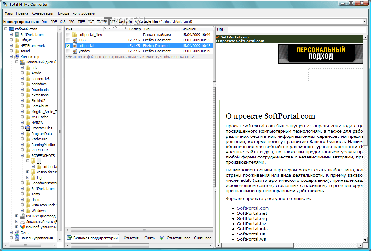Open the Конвертация menu
This screenshot has width=371, height=251.
(x=42, y=13)
